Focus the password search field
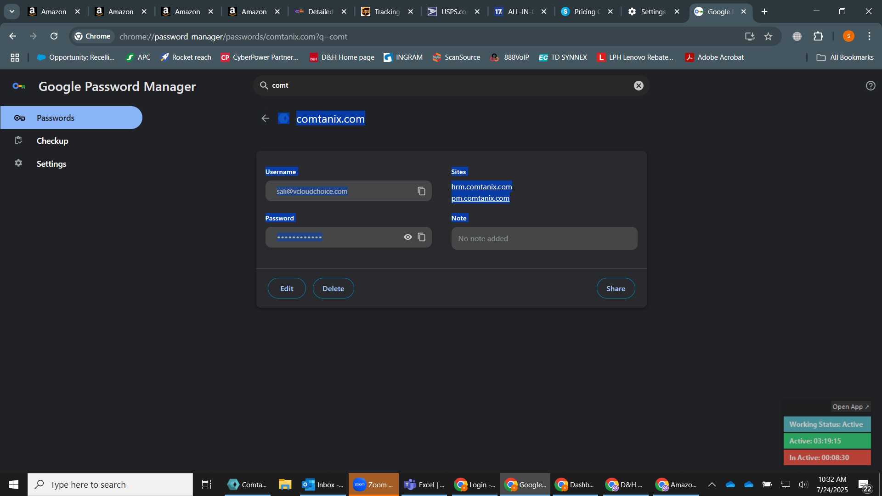 click(x=450, y=85)
